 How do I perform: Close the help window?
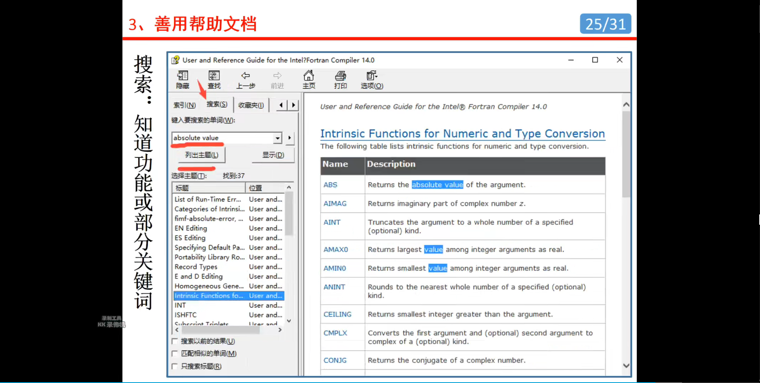pos(620,60)
